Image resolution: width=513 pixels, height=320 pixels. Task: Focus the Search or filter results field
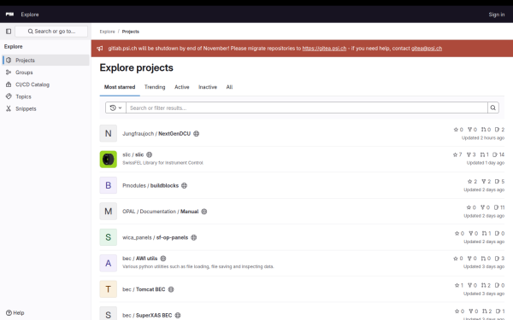coord(307,108)
